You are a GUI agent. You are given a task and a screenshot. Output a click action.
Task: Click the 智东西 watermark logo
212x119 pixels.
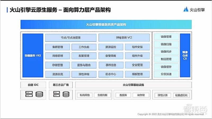pyautogui.click(x=195, y=109)
